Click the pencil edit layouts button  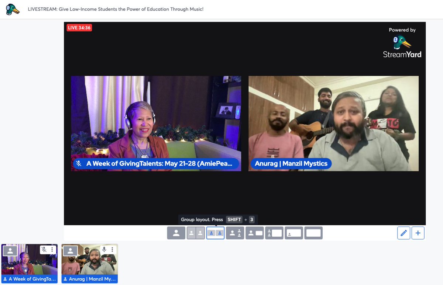pos(404,233)
